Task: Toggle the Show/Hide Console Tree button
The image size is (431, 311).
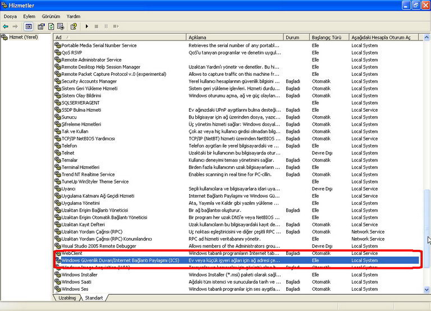Action: point(28,26)
